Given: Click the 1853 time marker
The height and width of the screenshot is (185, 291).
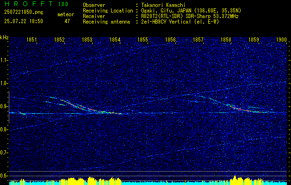Looking at the screenshot, I should coord(87,40).
